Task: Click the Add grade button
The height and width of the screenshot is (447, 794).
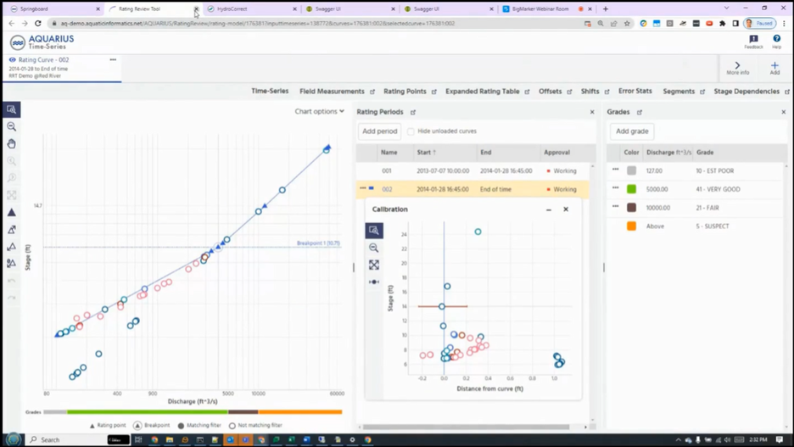Action: pyautogui.click(x=632, y=131)
